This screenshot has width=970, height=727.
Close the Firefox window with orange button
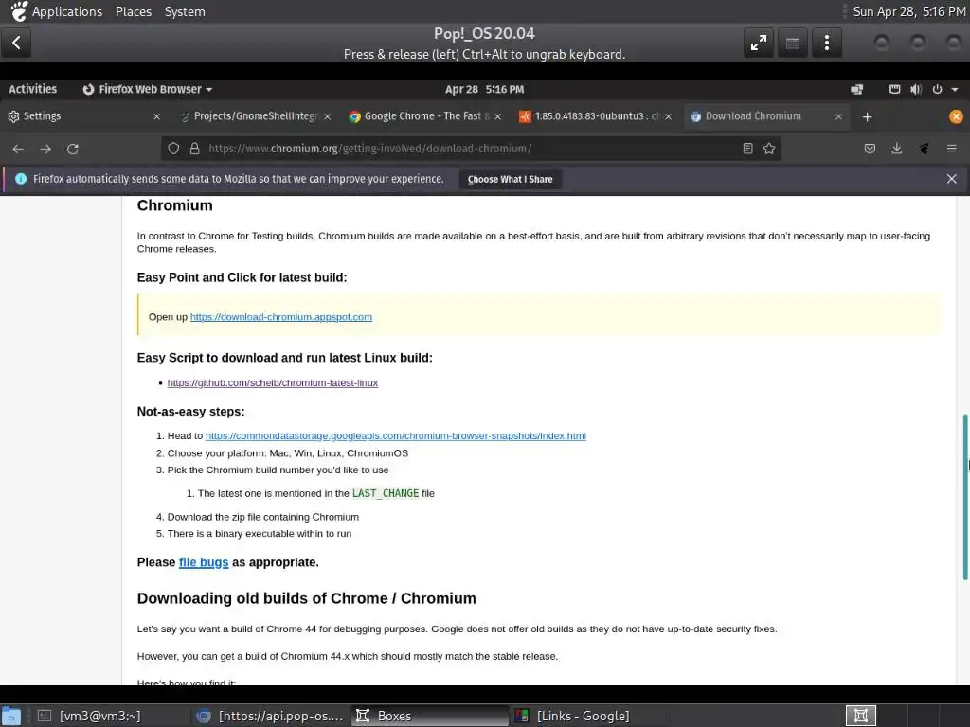click(x=956, y=116)
